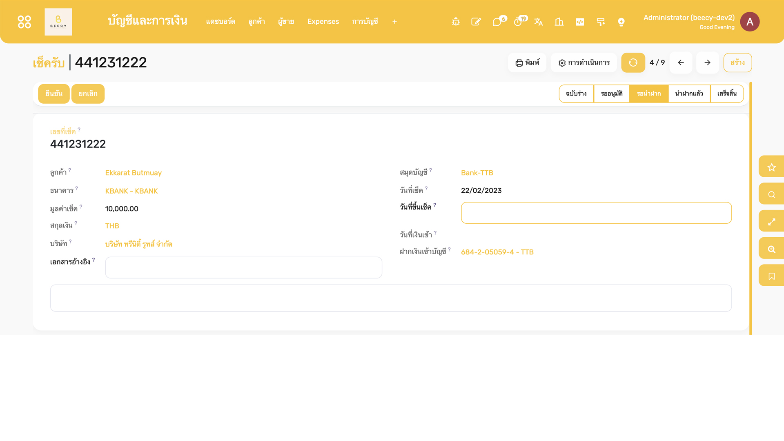Toggle developer mode code icon

point(580,22)
